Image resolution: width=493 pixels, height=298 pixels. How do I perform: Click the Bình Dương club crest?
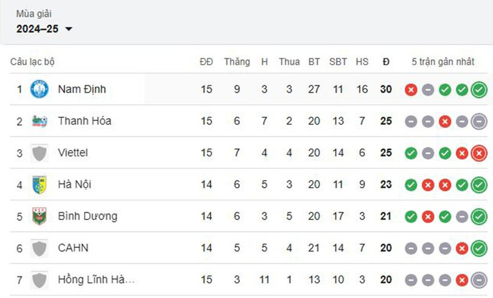pyautogui.click(x=40, y=216)
